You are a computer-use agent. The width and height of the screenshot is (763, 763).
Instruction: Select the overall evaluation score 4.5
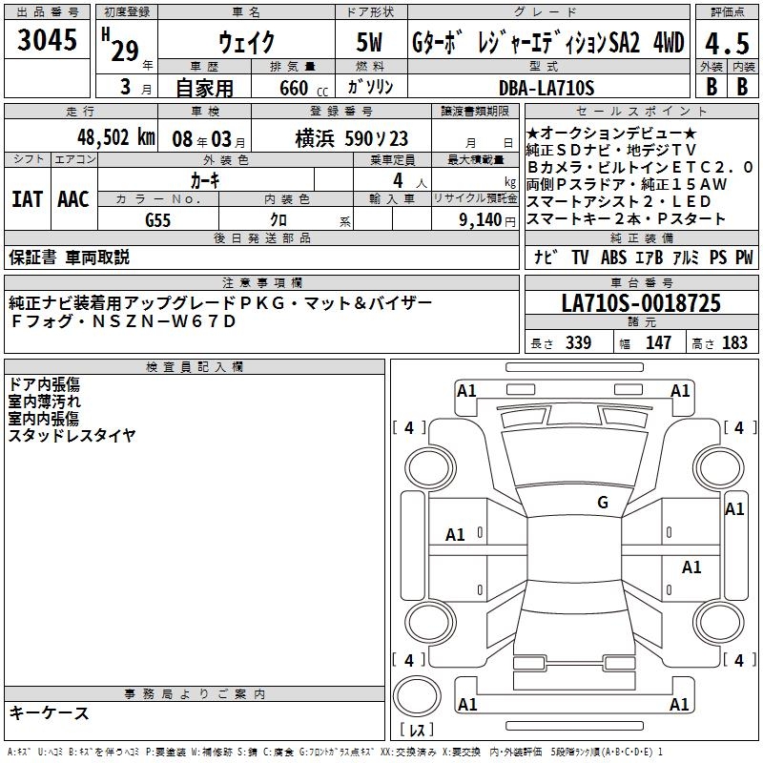pyautogui.click(x=727, y=43)
